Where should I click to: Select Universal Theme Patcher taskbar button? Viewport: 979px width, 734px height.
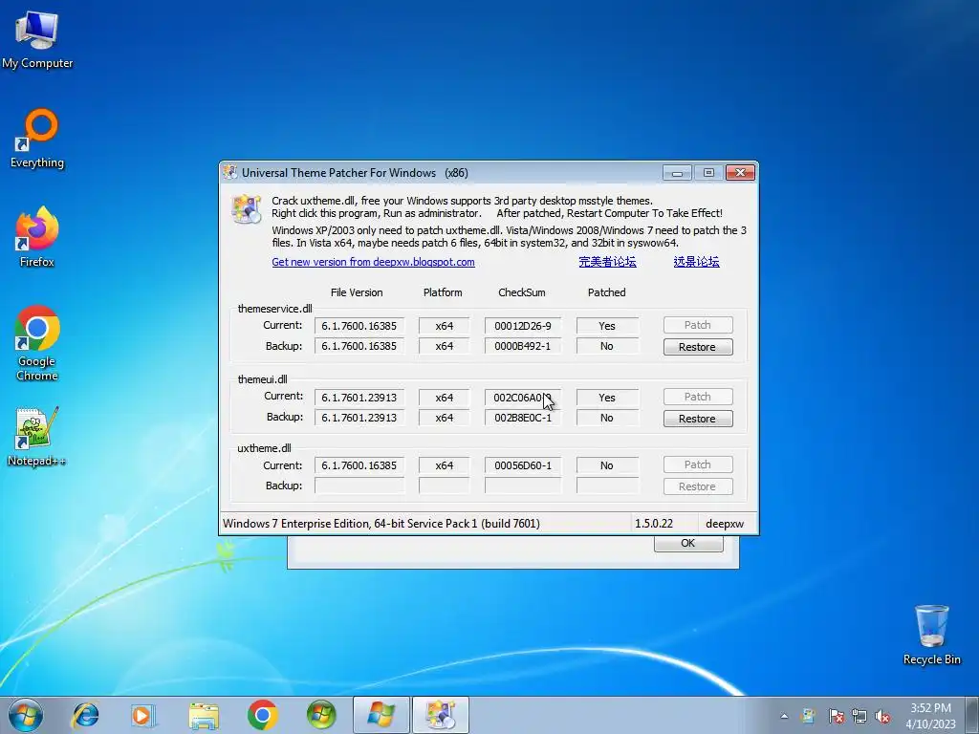pos(440,715)
